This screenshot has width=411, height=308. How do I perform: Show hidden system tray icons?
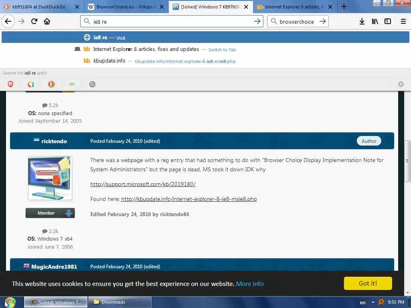pos(373,302)
